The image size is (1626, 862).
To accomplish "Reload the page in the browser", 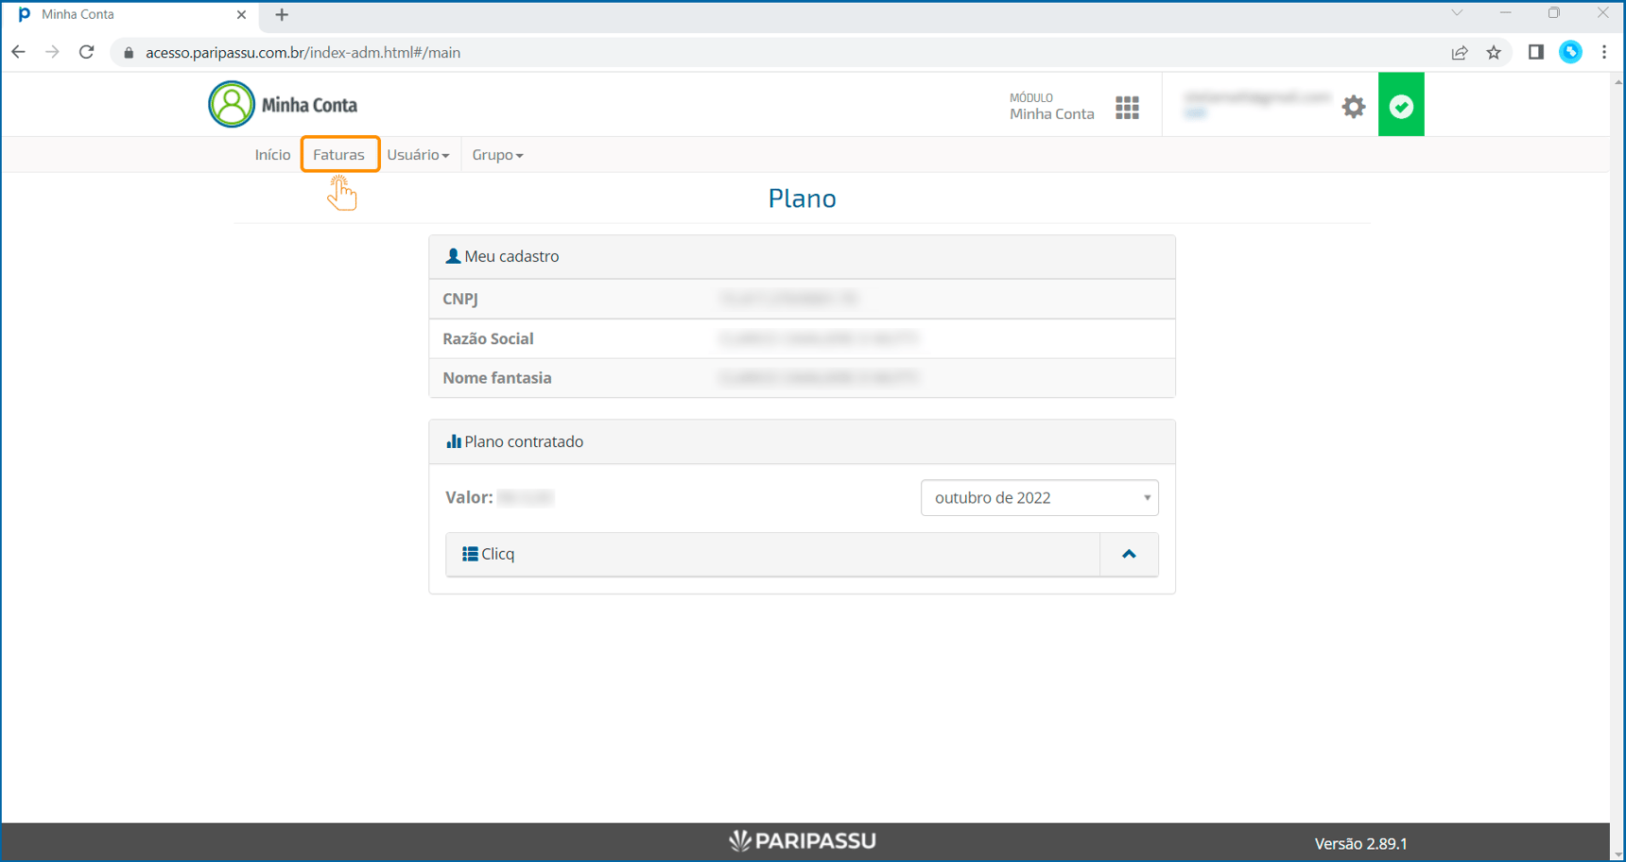I will 86,53.
